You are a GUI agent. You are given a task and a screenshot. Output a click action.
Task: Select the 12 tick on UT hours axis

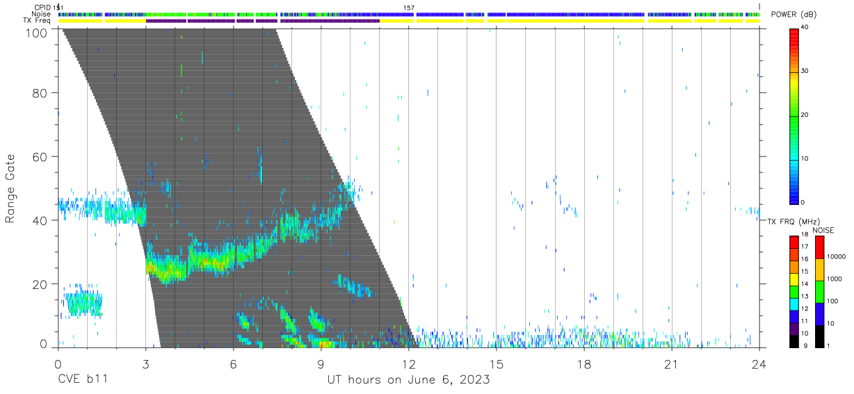pyautogui.click(x=409, y=364)
